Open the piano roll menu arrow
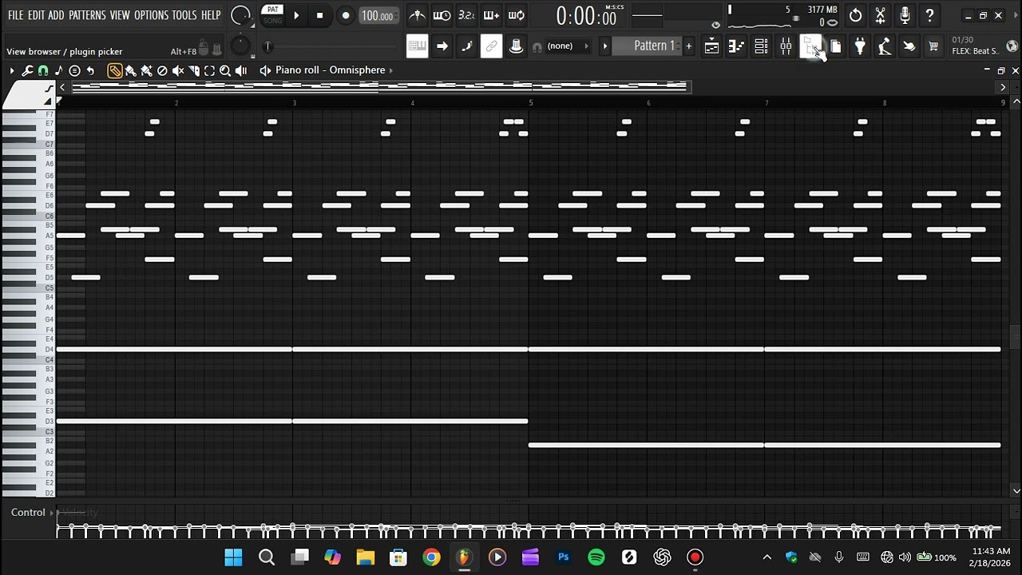 coord(12,70)
